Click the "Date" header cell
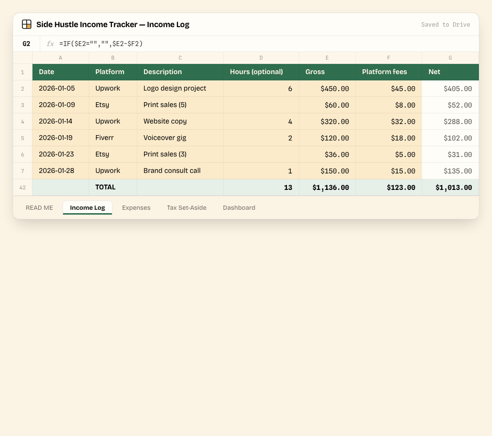 (61, 72)
